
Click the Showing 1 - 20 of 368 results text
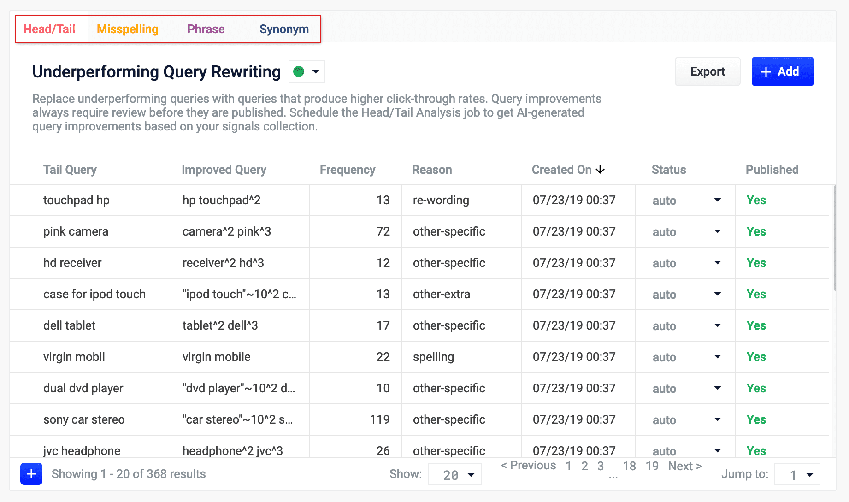[129, 474]
